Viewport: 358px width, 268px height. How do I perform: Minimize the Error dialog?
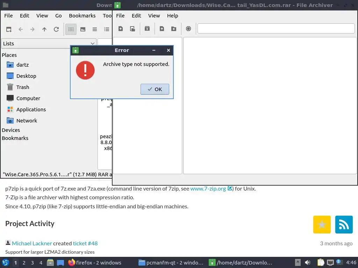[154, 50]
